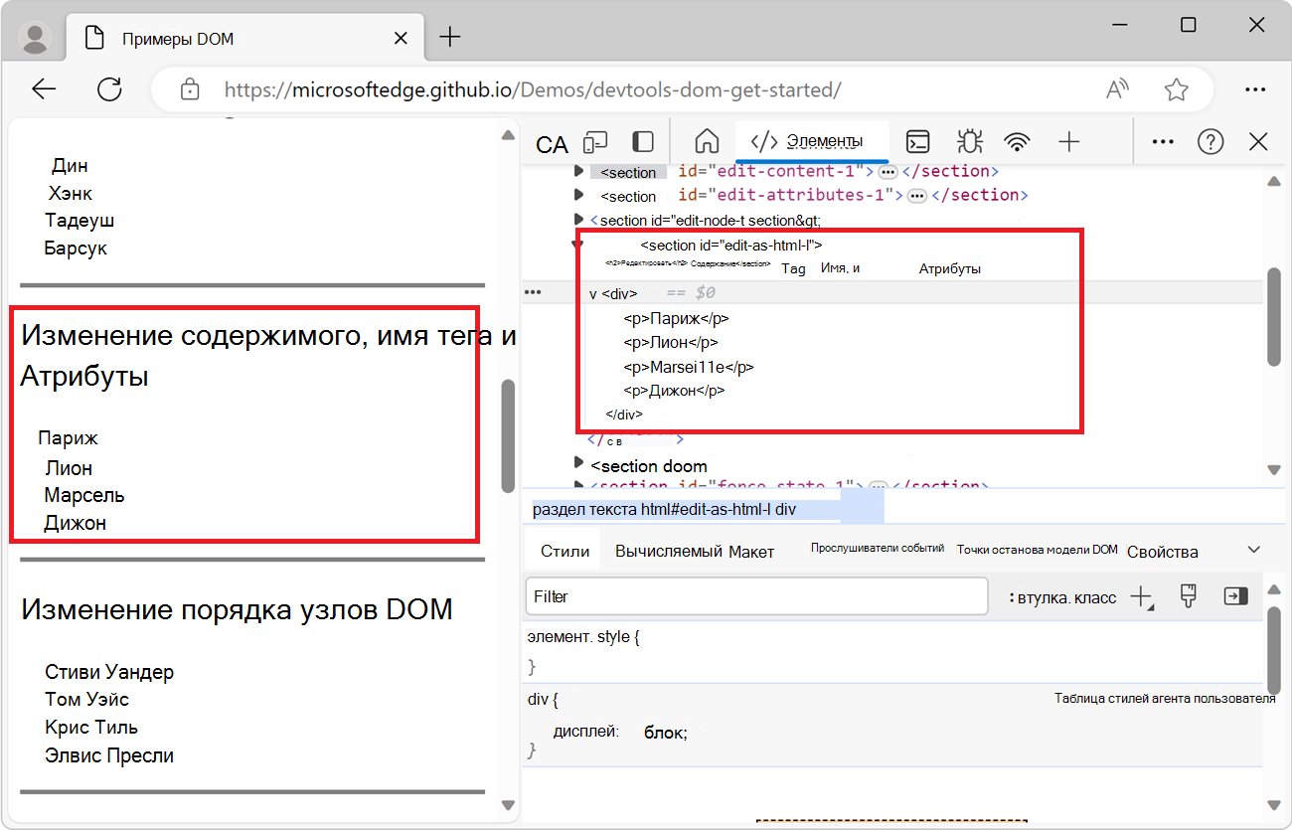This screenshot has height=830, width=1292.
Task: Add a new tool with the plus icon
Action: 1069,142
